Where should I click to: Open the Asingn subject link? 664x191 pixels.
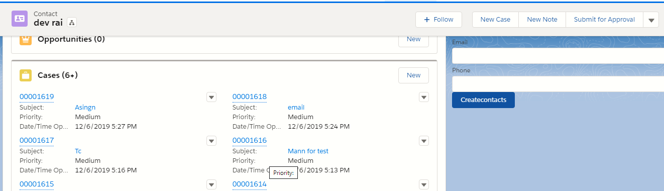click(x=85, y=107)
